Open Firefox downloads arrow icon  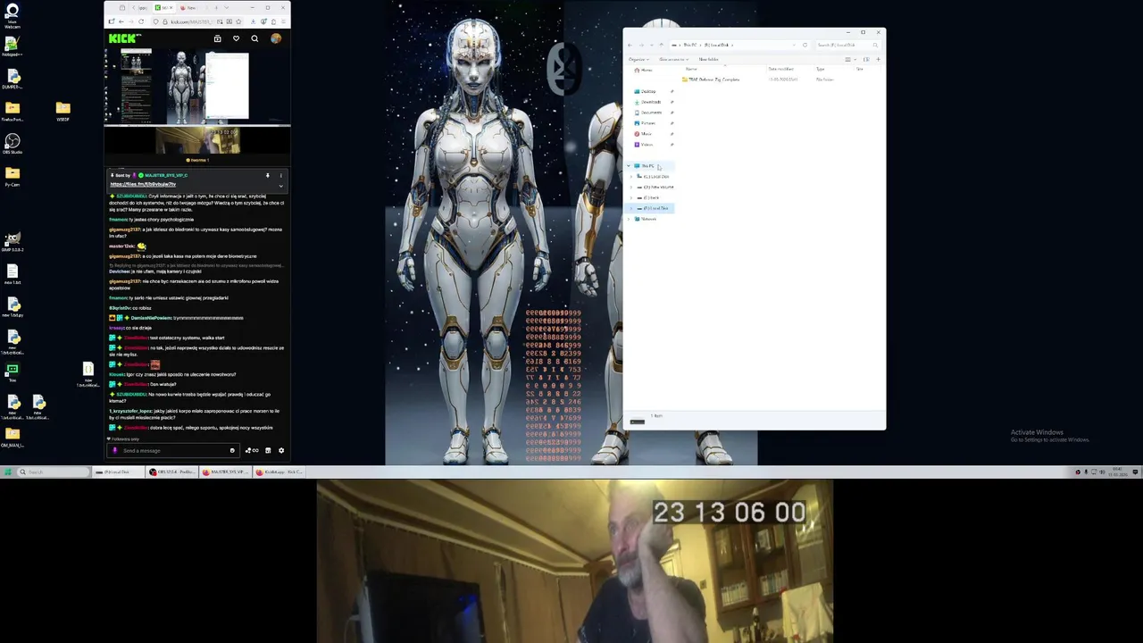coord(253,21)
